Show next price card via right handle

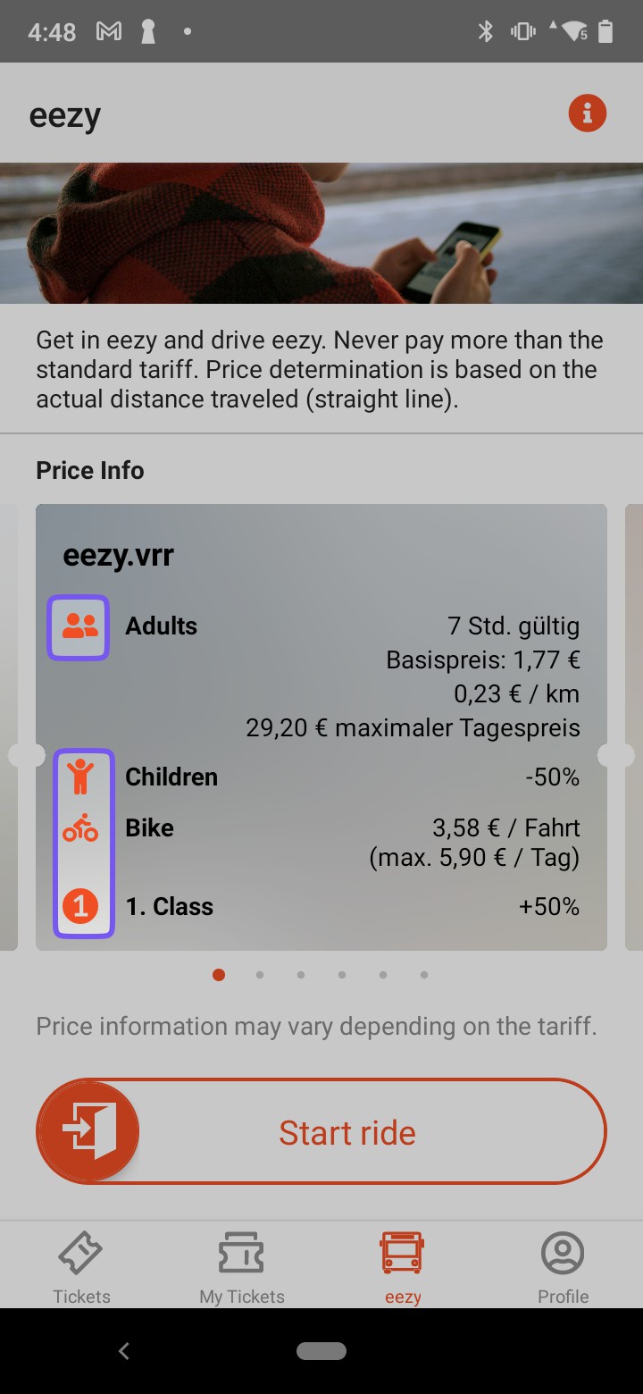pos(615,755)
